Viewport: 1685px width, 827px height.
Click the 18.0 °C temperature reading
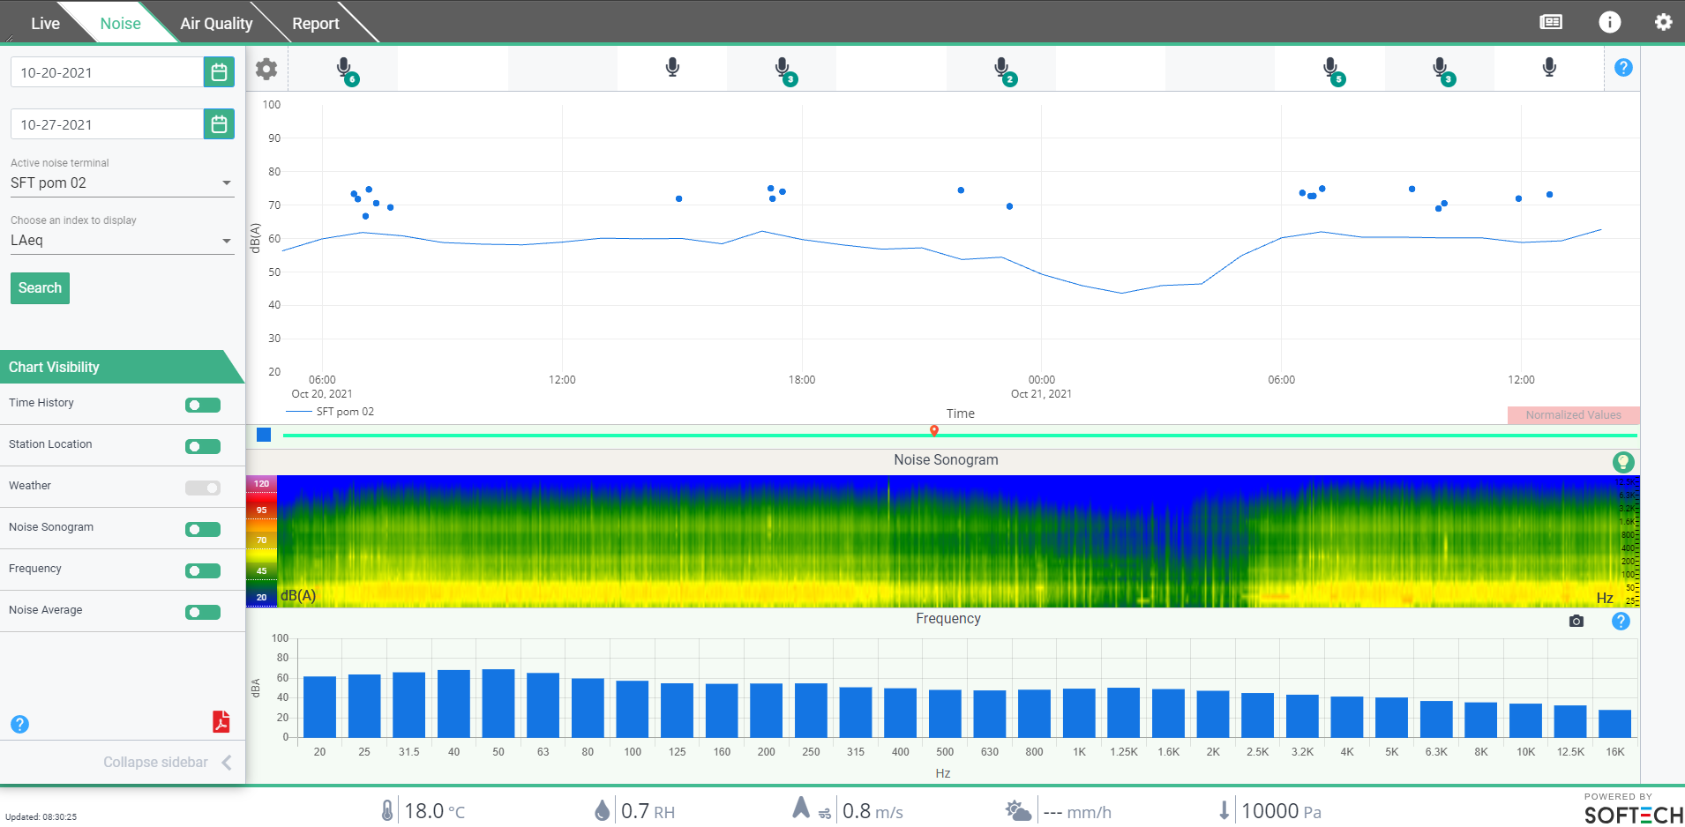434,811
